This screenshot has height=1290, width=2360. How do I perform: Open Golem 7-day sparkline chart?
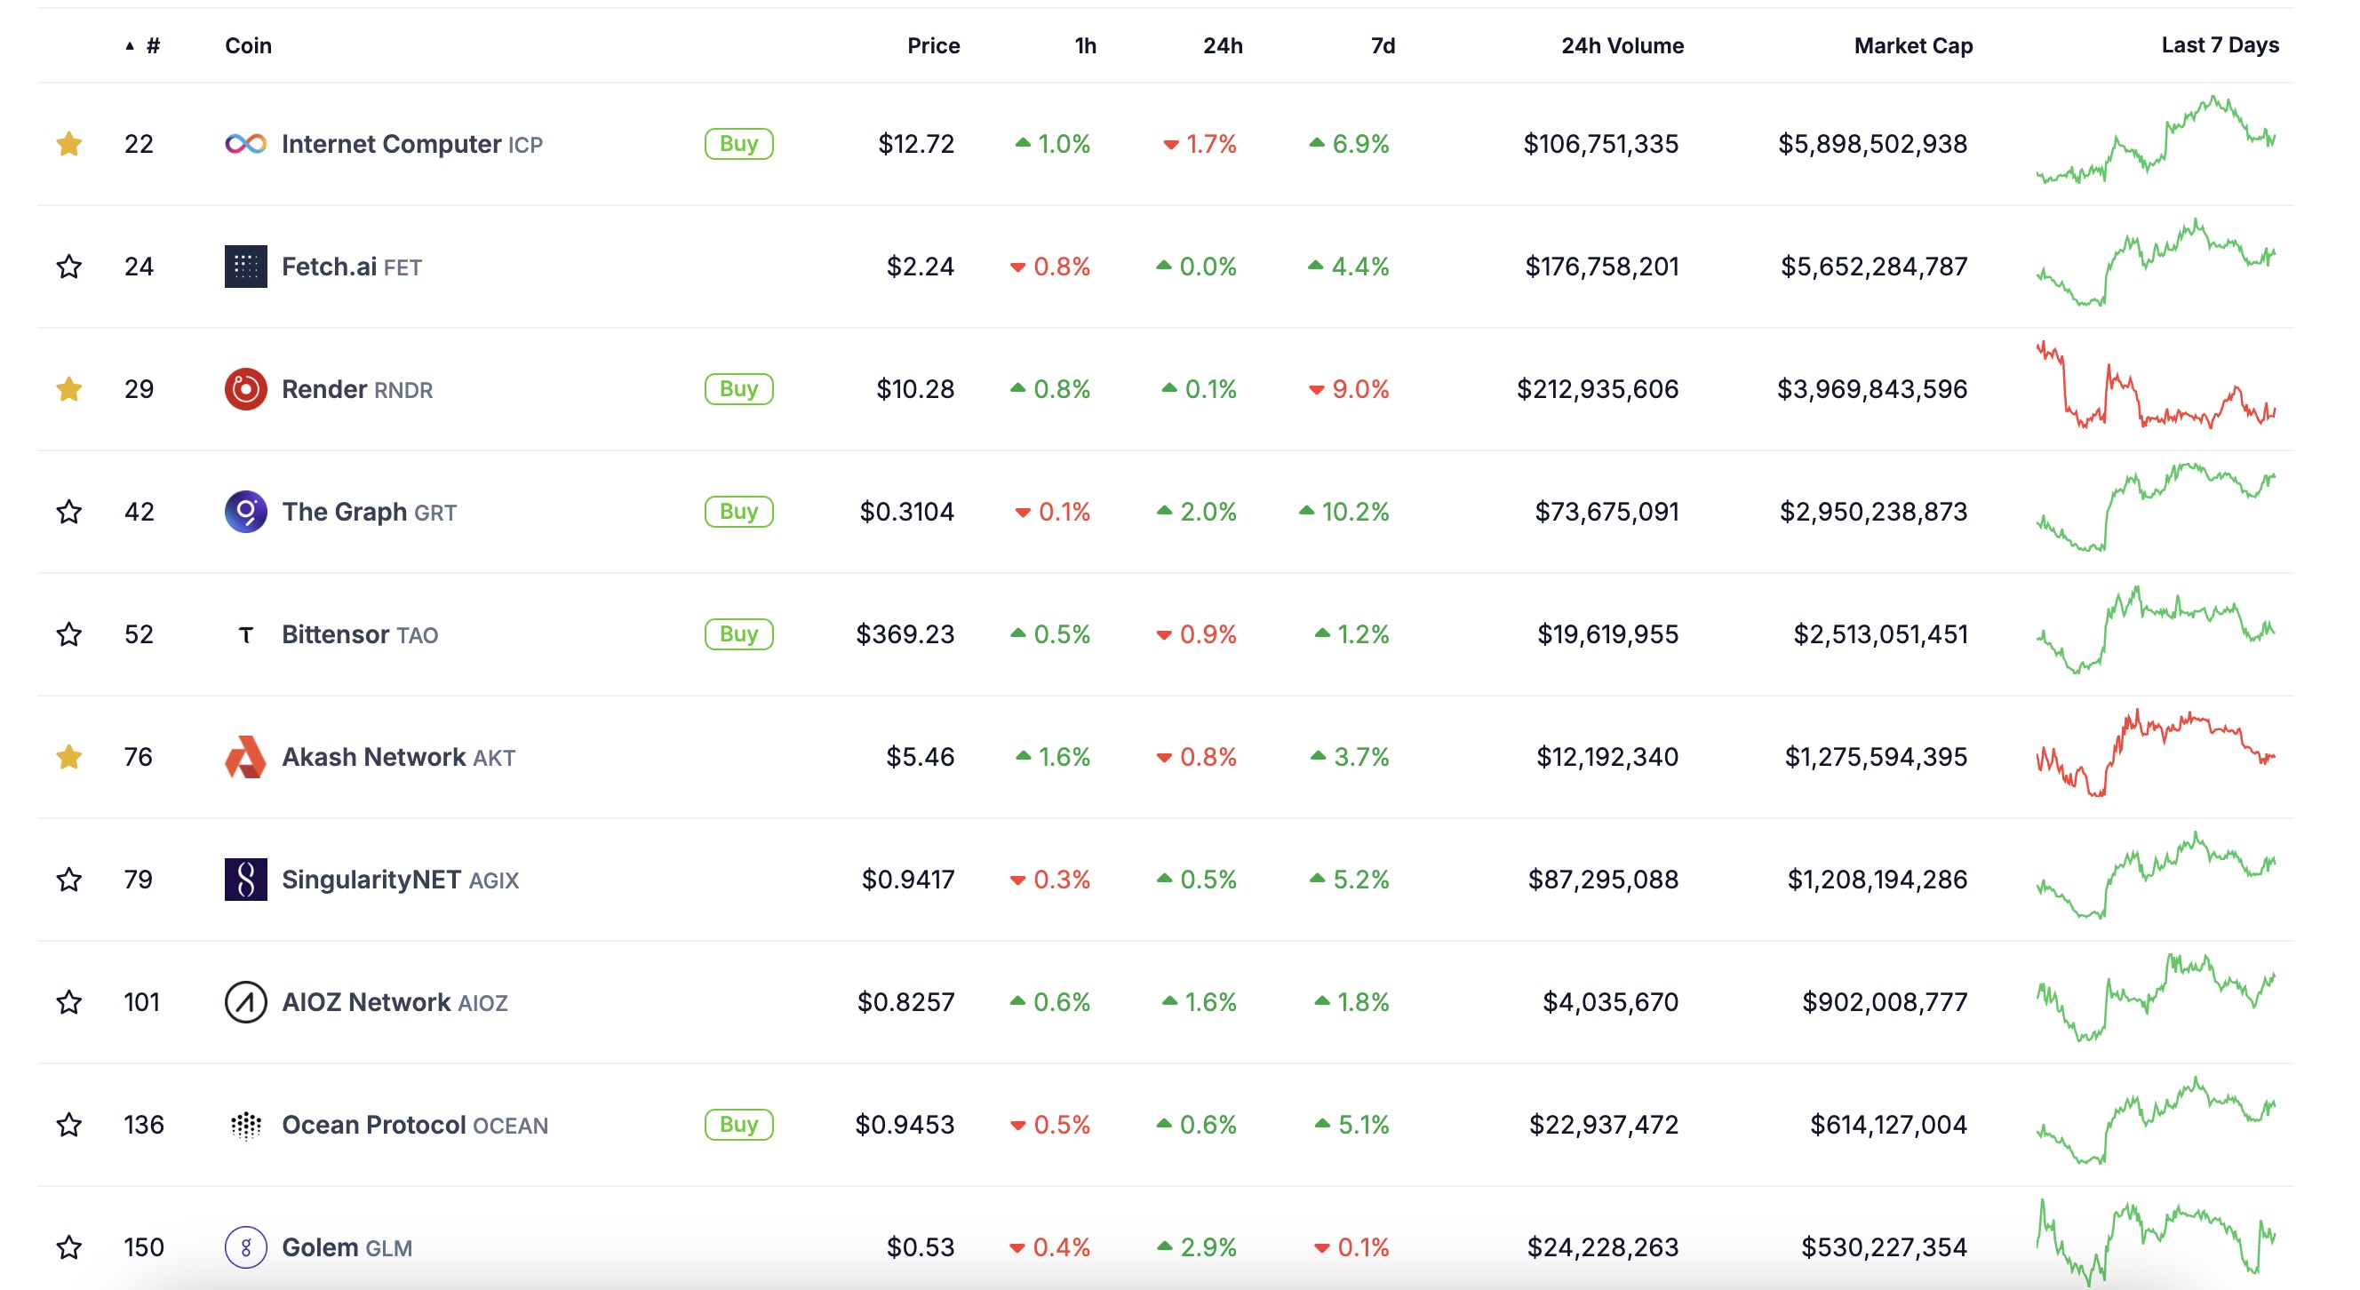point(2156,1242)
